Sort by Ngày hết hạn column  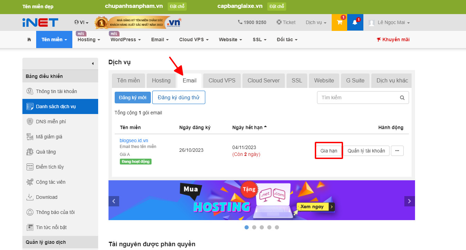pos(250,127)
